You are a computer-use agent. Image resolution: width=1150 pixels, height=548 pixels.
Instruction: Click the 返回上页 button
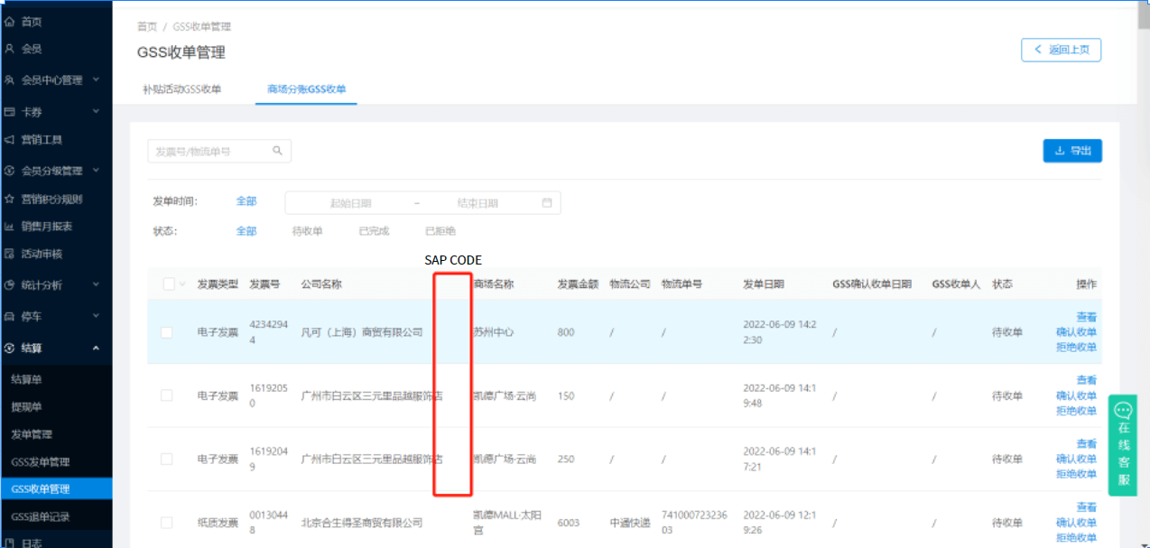pos(1061,50)
